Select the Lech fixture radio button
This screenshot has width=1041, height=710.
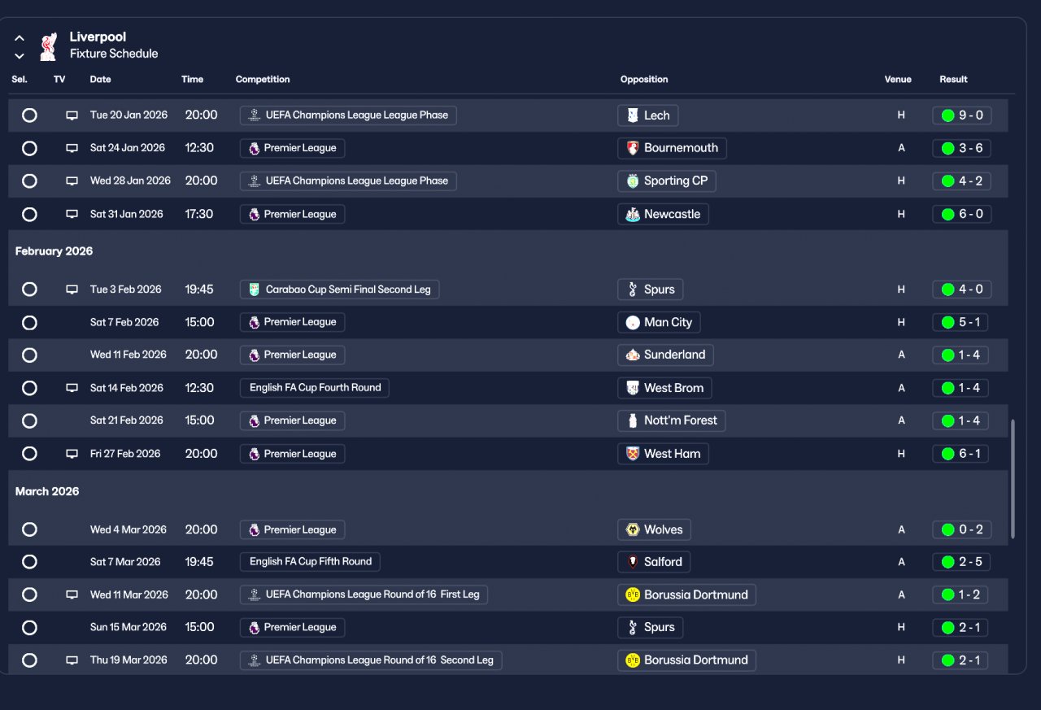click(x=29, y=115)
